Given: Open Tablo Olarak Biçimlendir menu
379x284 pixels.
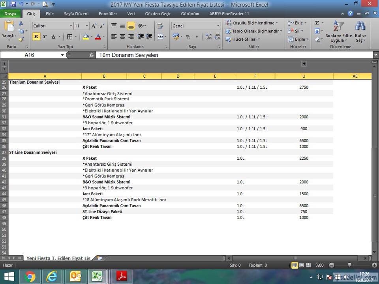Looking at the screenshot, I should point(254,31).
